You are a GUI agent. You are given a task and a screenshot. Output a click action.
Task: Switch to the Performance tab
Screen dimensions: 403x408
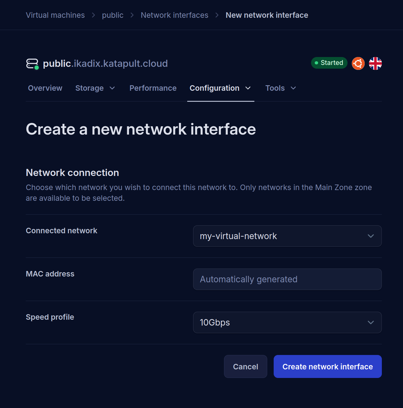tap(153, 88)
